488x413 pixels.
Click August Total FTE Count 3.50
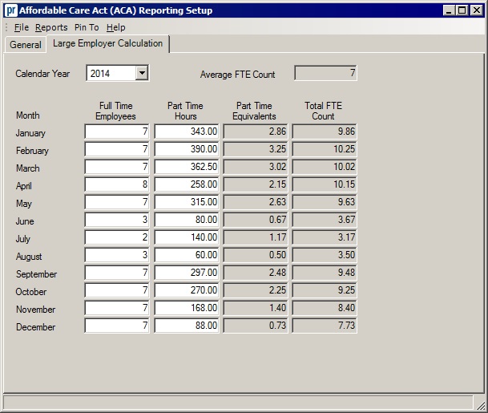325,255
